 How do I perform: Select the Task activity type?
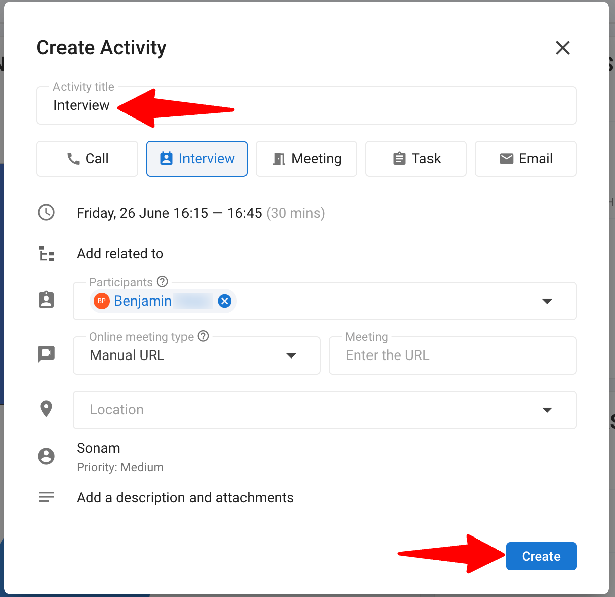416,159
